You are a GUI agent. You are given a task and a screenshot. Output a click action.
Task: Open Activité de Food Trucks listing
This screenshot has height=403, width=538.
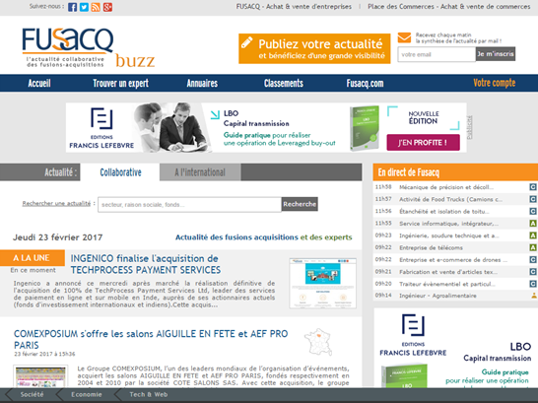click(x=450, y=199)
